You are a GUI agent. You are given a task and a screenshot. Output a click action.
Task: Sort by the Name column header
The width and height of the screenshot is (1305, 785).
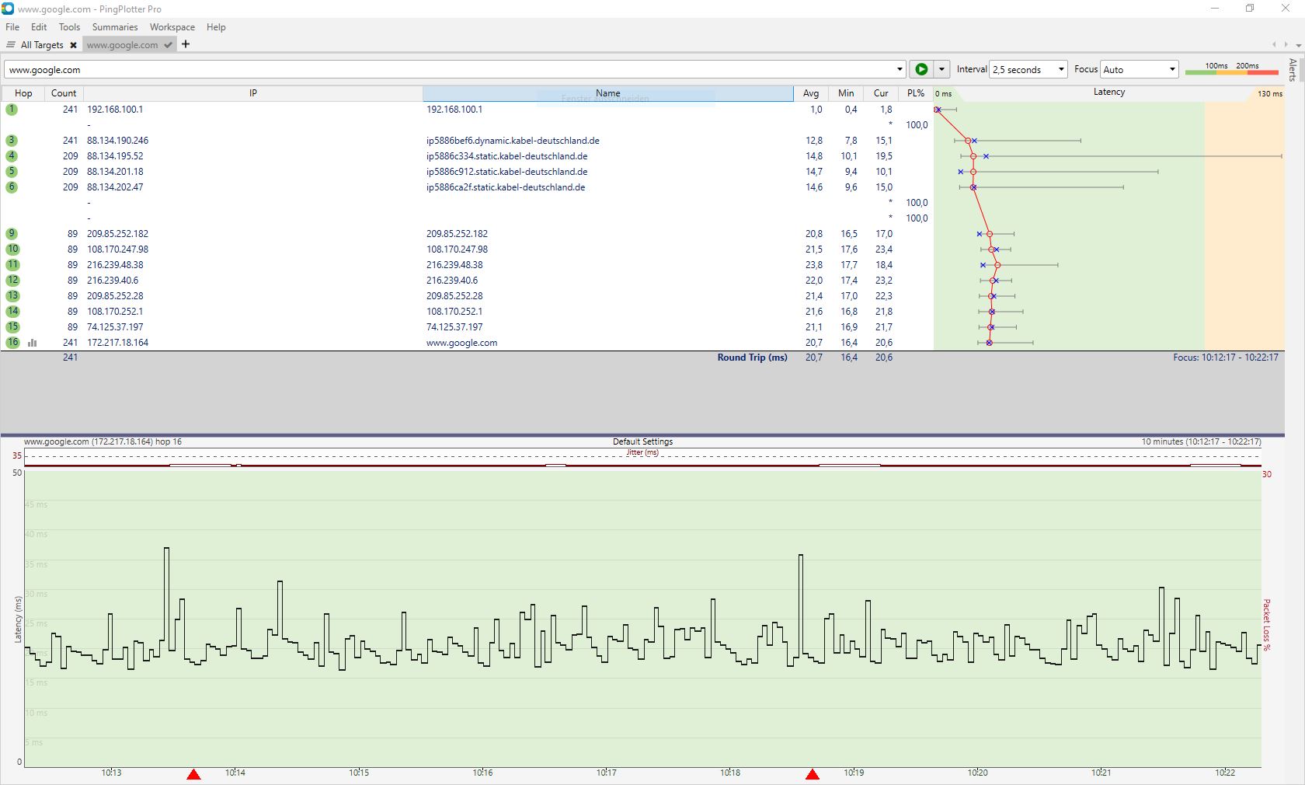pos(608,92)
